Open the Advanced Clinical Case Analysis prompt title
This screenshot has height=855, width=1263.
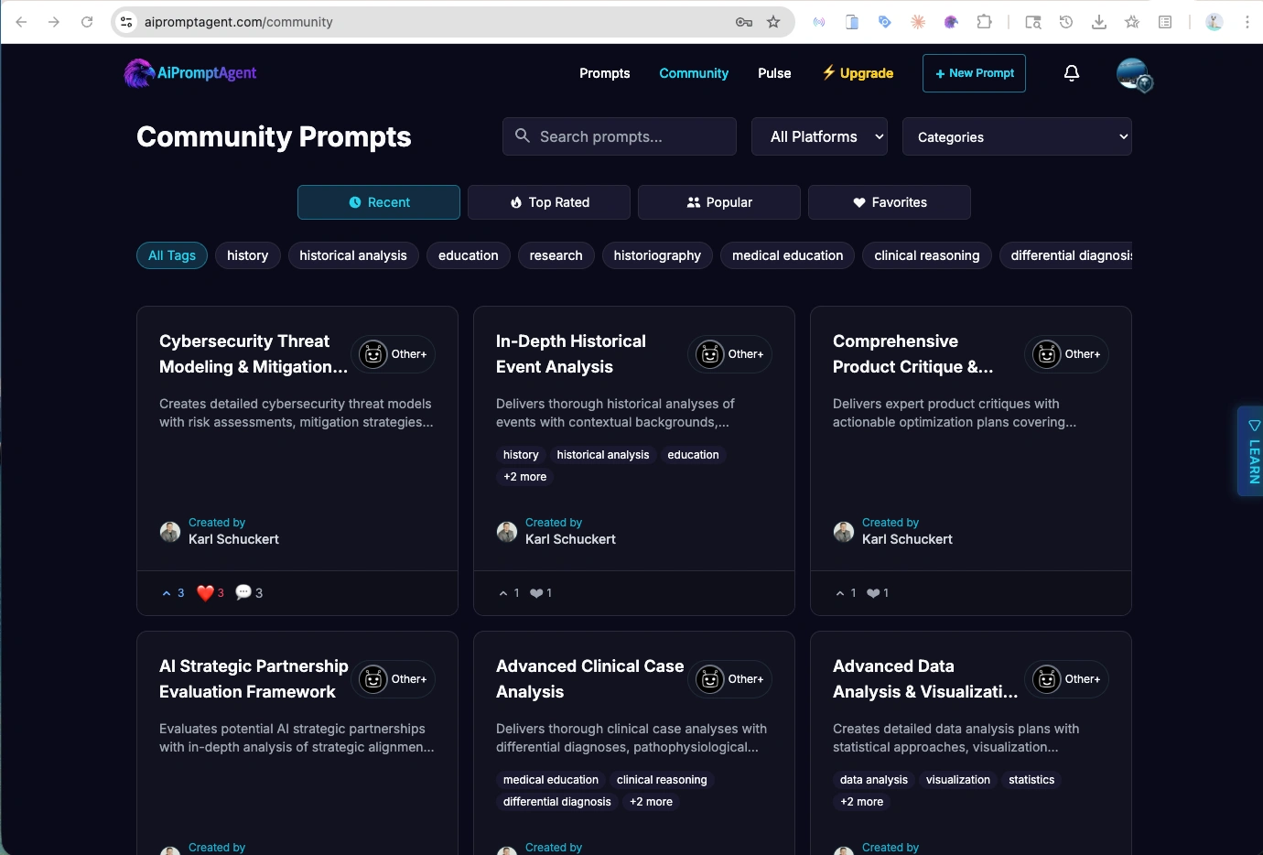click(x=590, y=679)
